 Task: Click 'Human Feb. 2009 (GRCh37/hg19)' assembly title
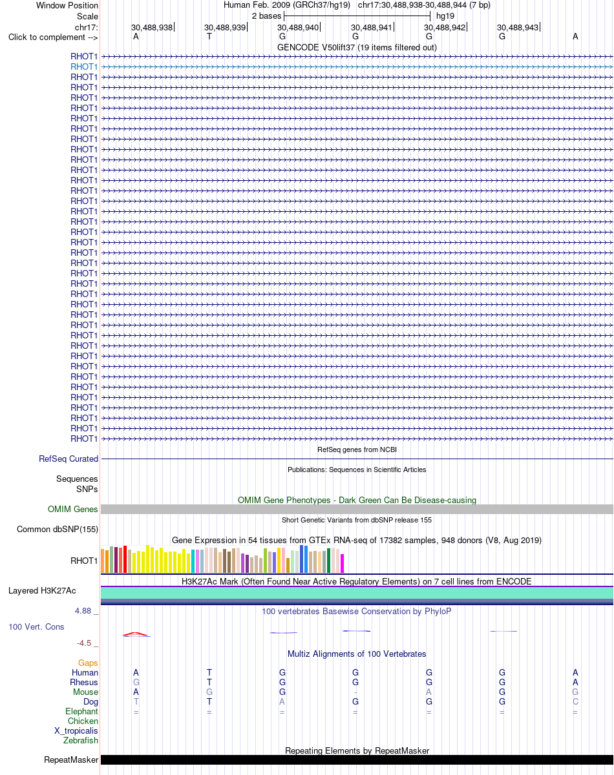pyautogui.click(x=287, y=5)
